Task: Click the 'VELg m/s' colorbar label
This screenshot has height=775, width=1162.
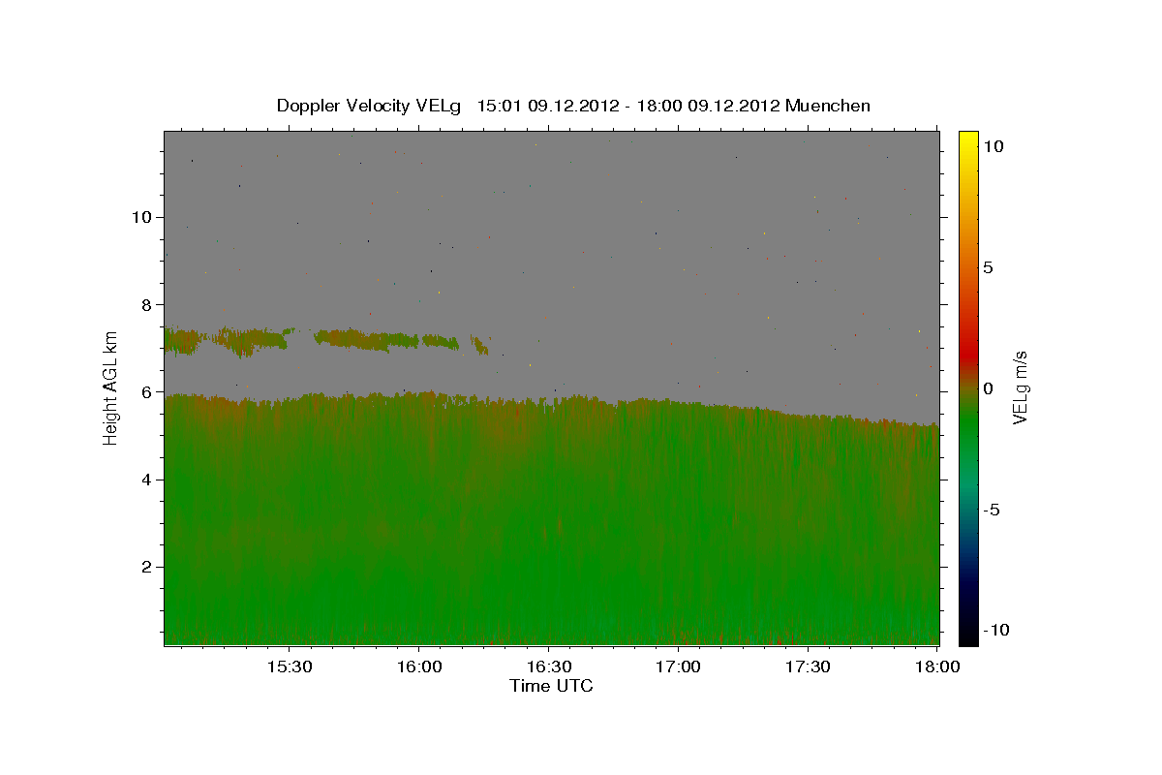Action: click(x=1020, y=388)
